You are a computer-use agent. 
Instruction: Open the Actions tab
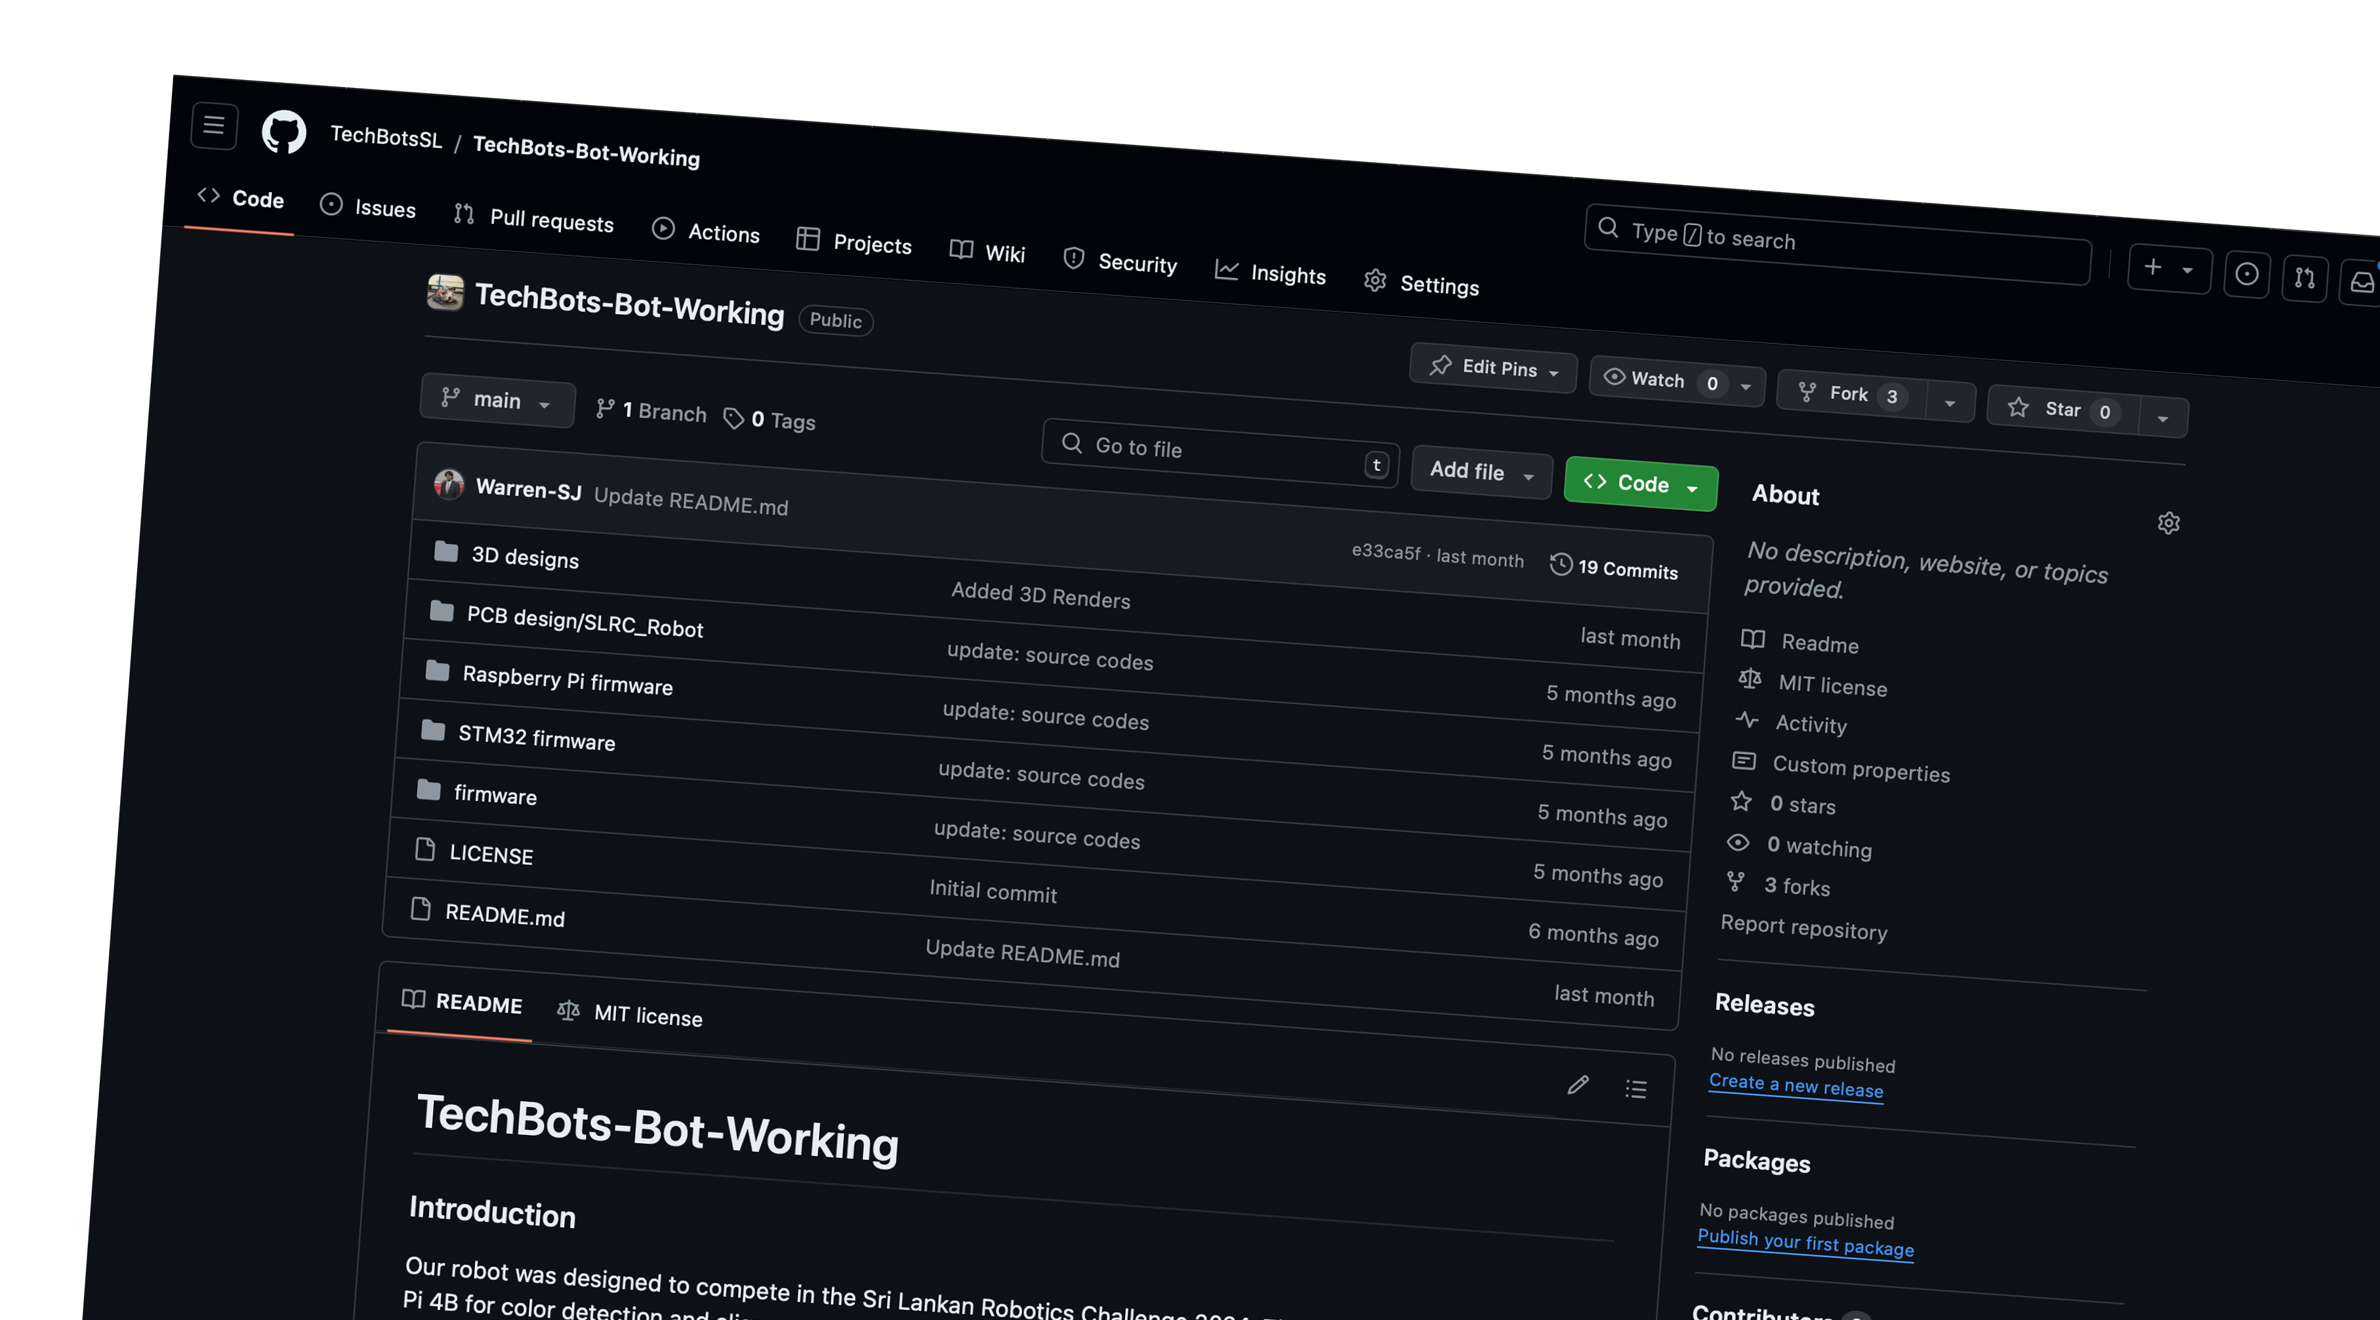tap(706, 231)
